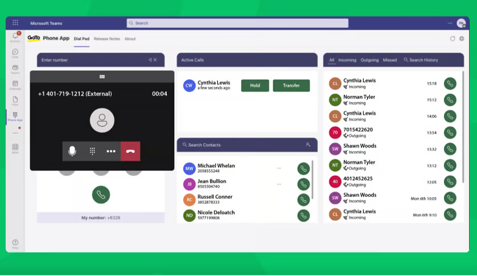
Task: Transfer the Cynthia Lewis active call
Action: point(291,85)
